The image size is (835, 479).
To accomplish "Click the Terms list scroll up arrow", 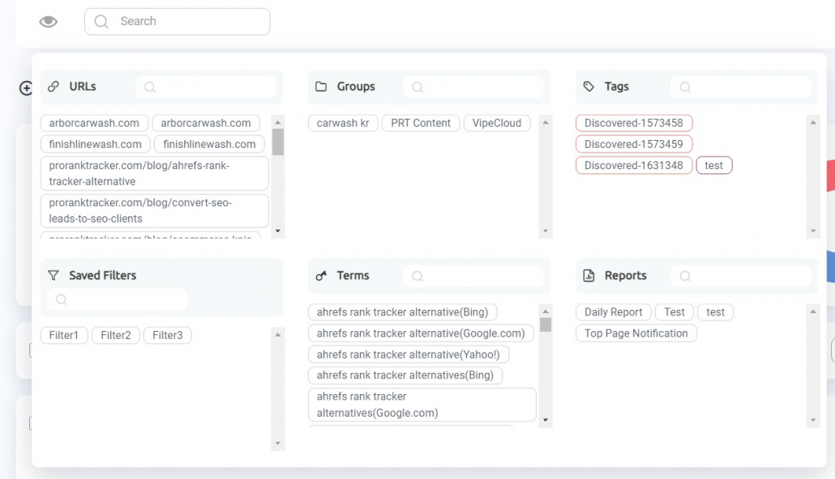I will 546,311.
